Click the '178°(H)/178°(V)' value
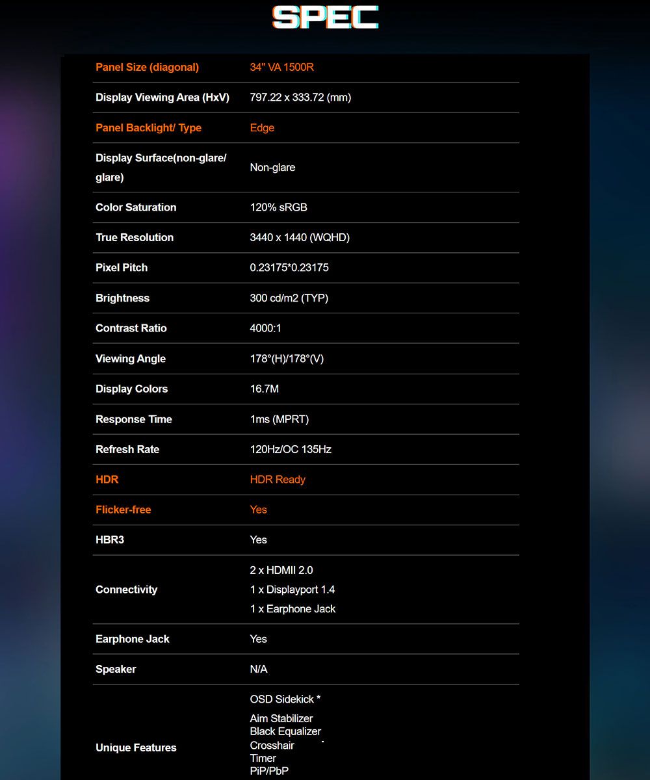This screenshot has width=650, height=780. point(287,359)
